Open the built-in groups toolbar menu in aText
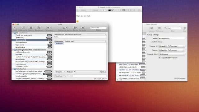The width and height of the screenshot is (199, 112). pyautogui.click(x=65, y=28)
